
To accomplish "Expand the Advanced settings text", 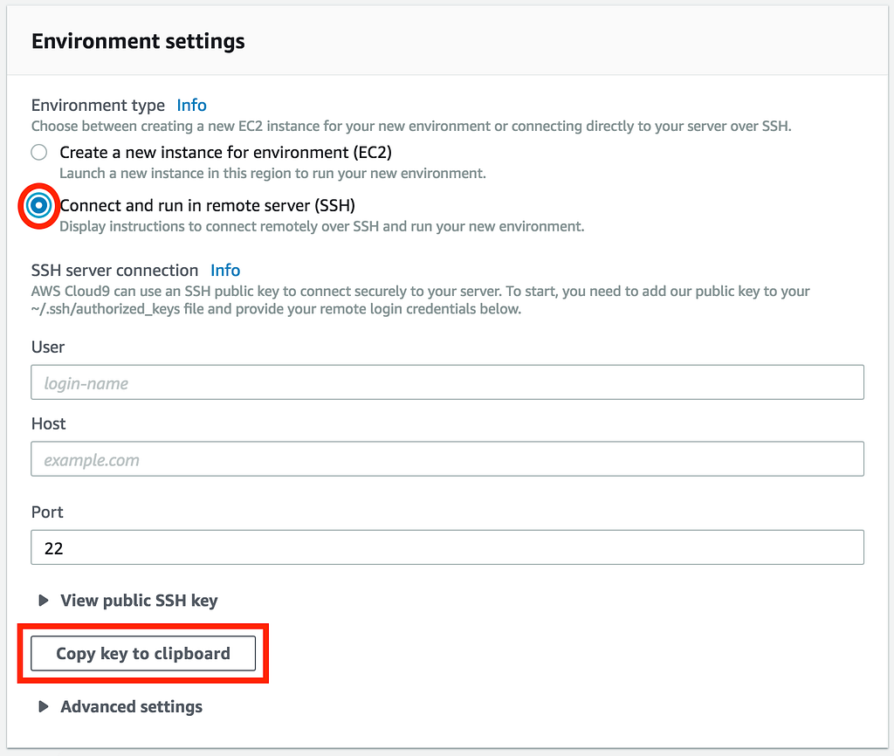I will click(131, 707).
